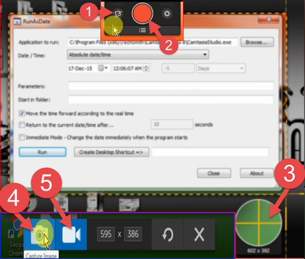Open recorder settings gear icon
Screen dimensions: 305x259
click(x=167, y=14)
